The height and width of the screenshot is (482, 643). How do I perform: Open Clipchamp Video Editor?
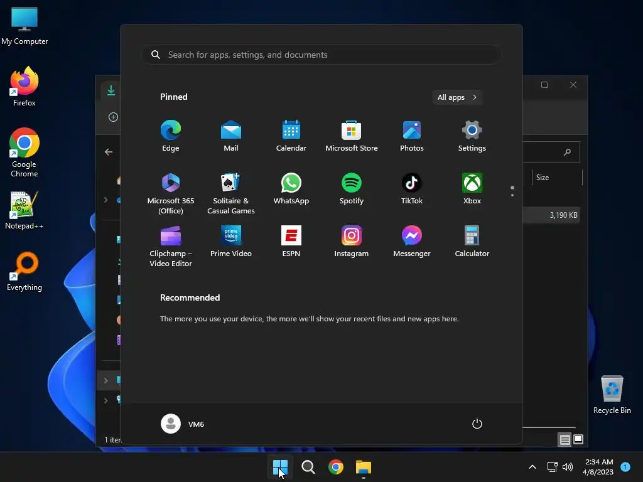[171, 246]
